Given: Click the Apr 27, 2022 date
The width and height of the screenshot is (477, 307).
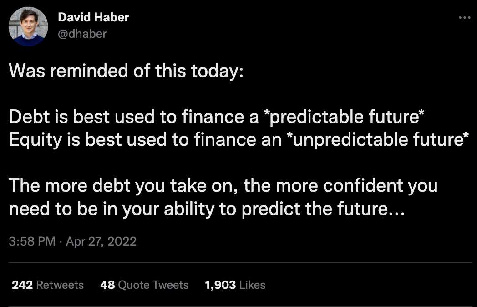Looking at the screenshot, I should (101, 241).
